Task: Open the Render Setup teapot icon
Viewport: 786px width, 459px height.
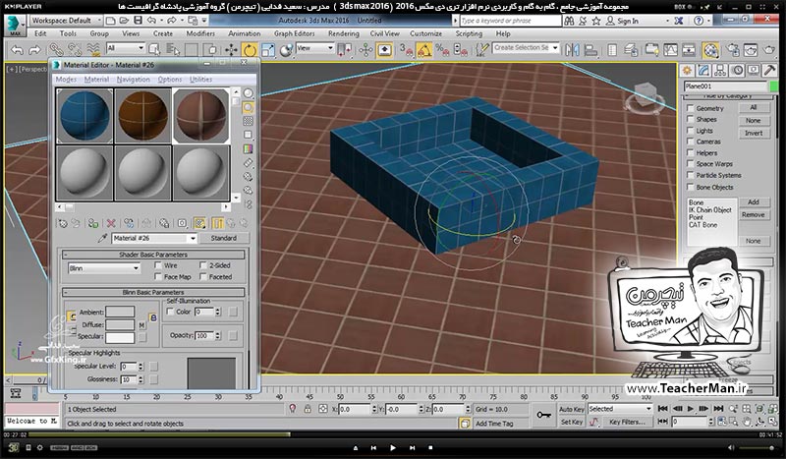Action: point(732,50)
